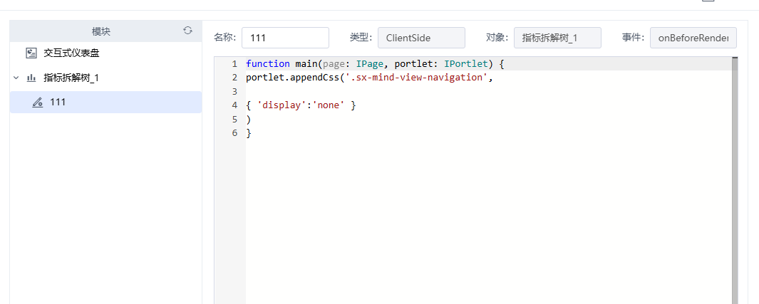
Task: Click the code editor vertical scrollbar
Action: pos(735,181)
